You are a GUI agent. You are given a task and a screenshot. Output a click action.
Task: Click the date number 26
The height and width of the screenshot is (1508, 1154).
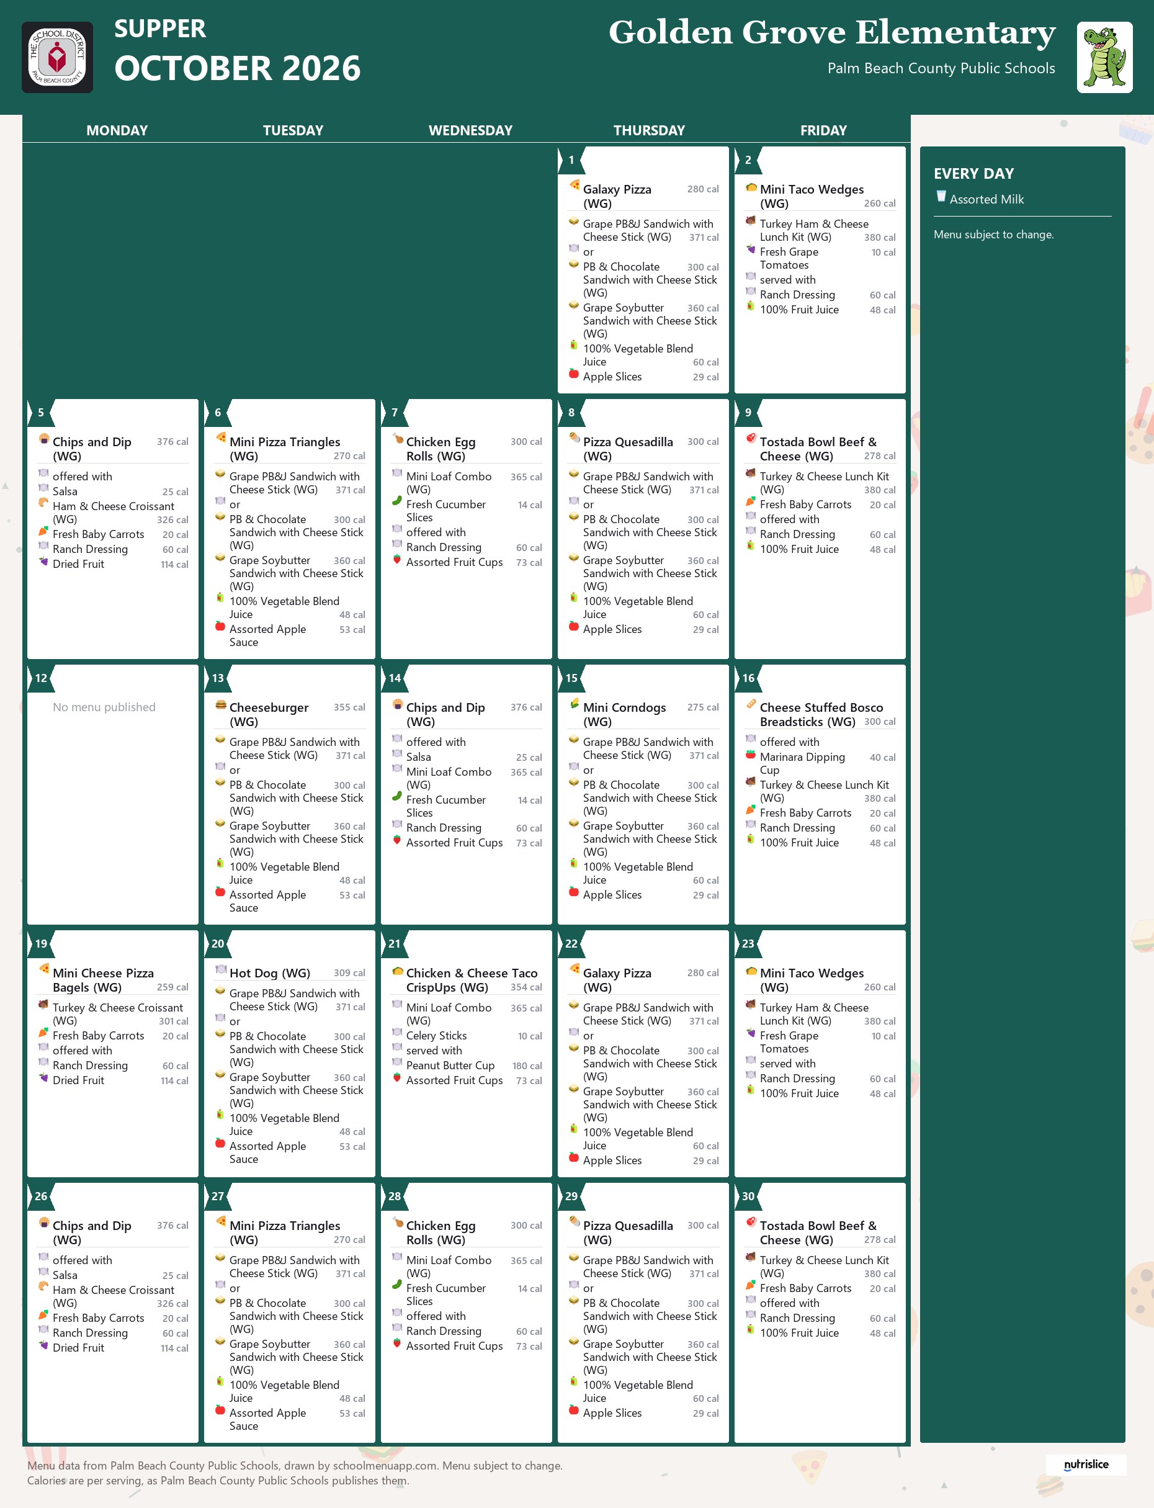tap(41, 1196)
